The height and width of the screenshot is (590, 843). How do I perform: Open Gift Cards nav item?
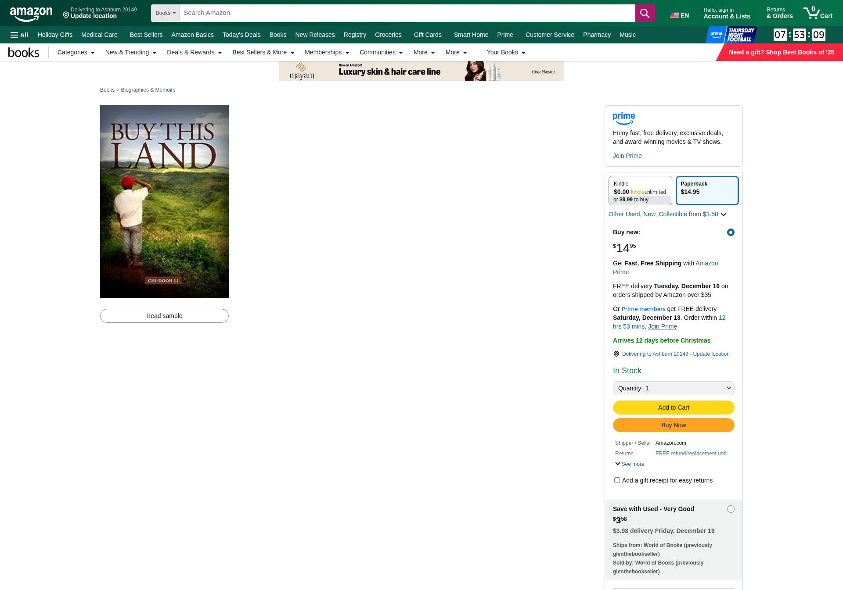(428, 35)
